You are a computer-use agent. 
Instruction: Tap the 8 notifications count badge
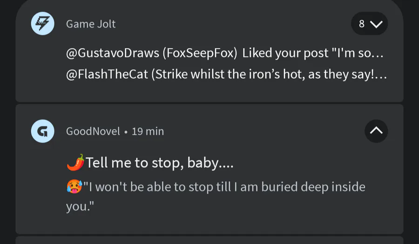click(x=370, y=23)
